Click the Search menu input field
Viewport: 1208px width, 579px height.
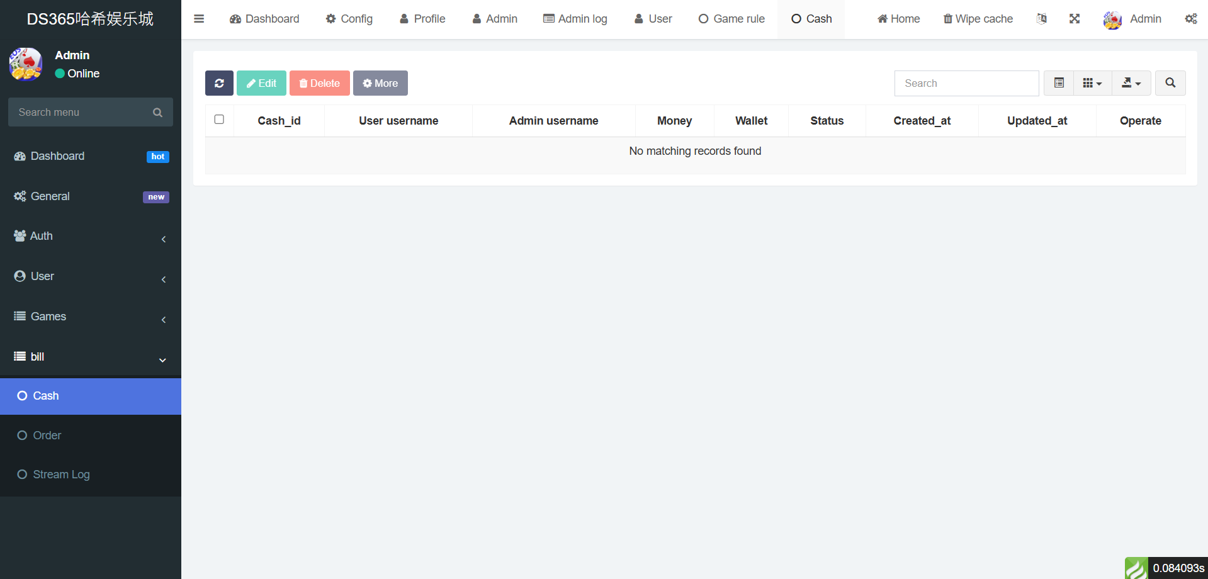coord(82,112)
